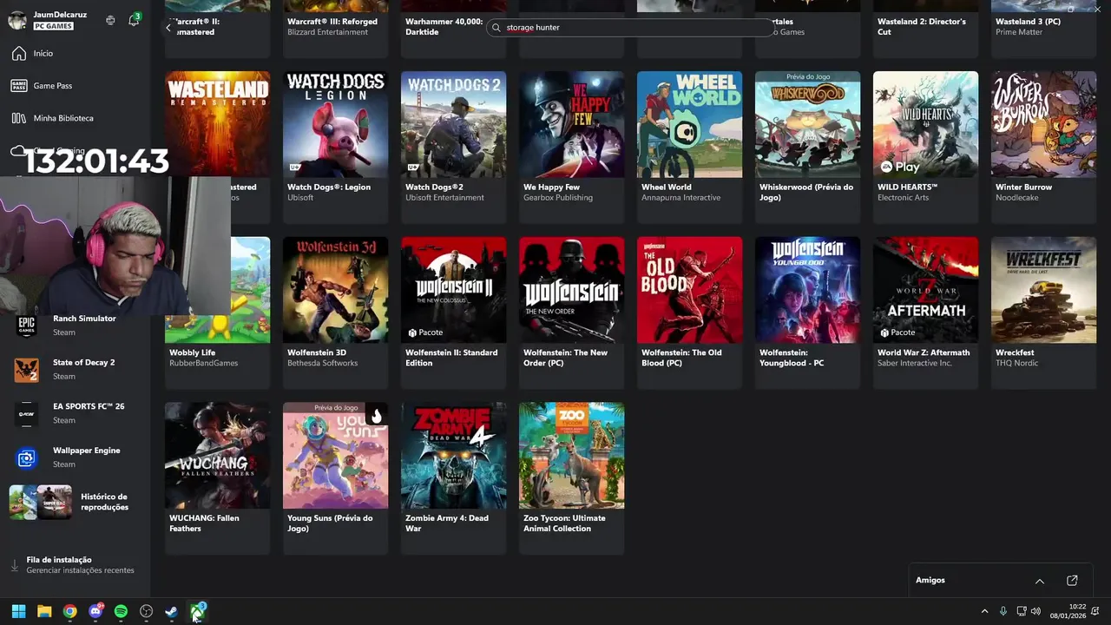Open the notifications bell with badge 3
This screenshot has width=1111, height=625.
point(134,20)
